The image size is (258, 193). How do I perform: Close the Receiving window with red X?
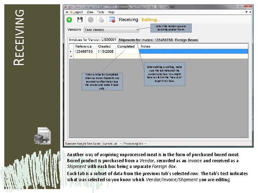[249, 6]
